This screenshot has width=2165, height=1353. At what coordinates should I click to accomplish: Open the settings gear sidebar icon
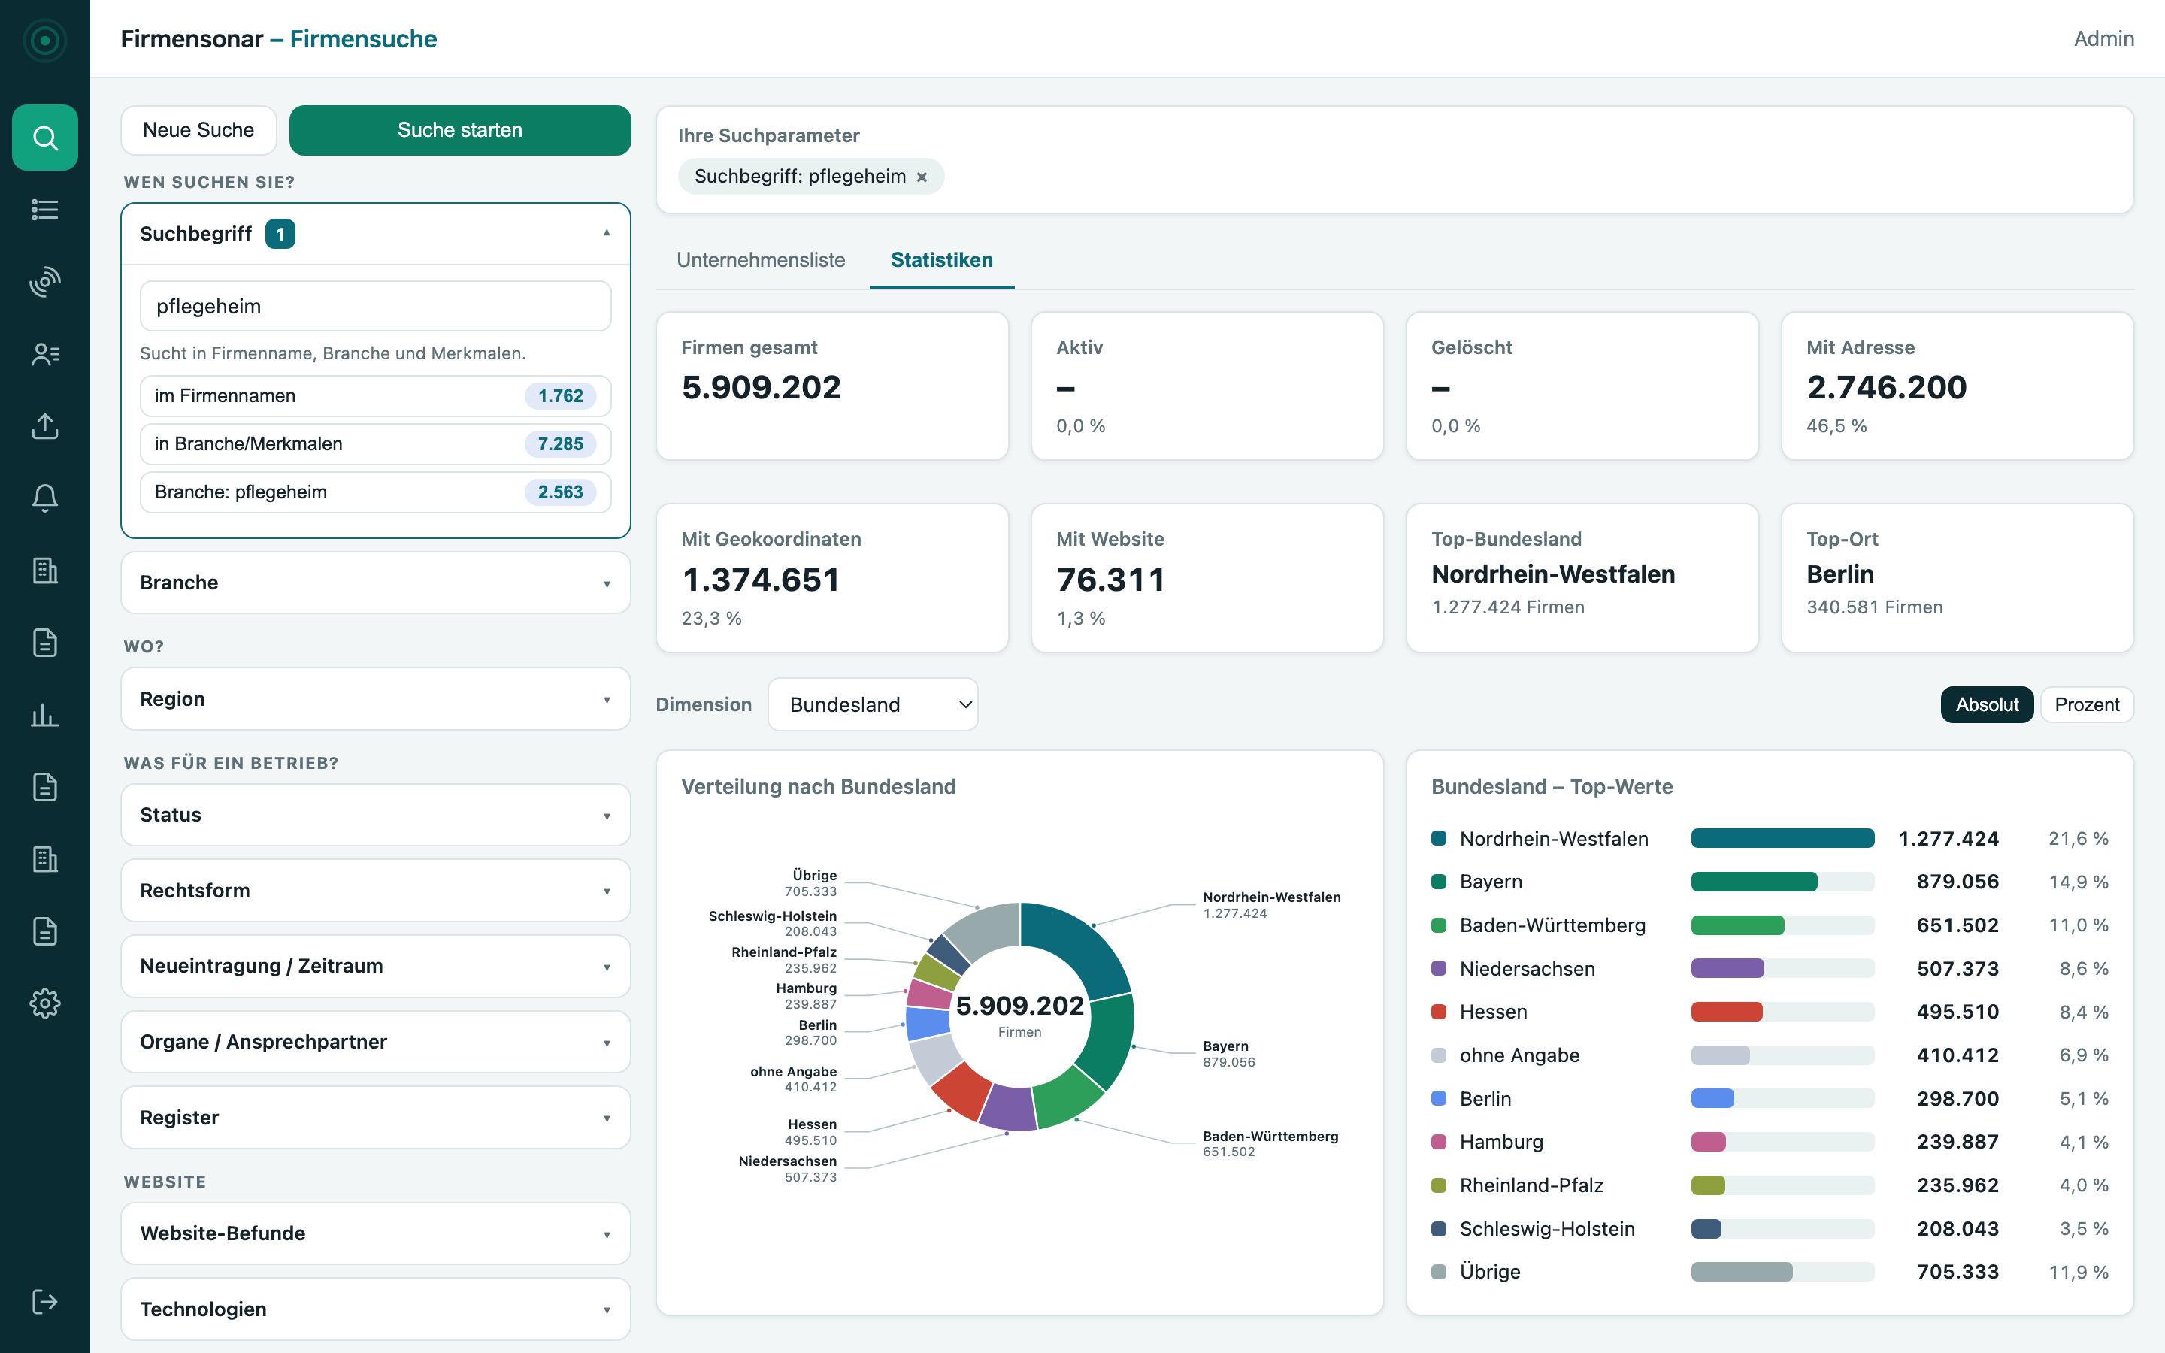tap(45, 1003)
